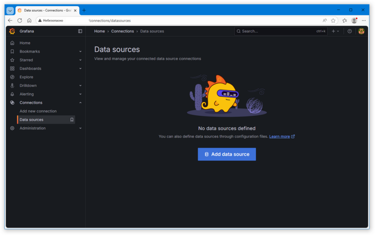Go to Home breadcrumb link
The width and height of the screenshot is (375, 235).
pos(99,31)
